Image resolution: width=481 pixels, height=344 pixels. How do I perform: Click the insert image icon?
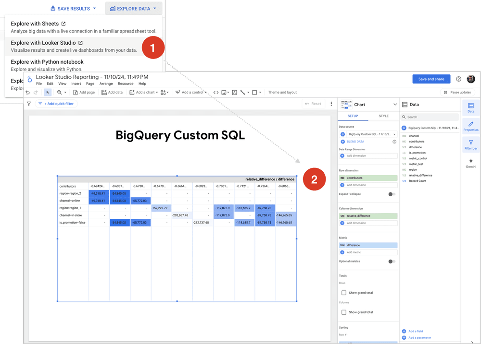pyautogui.click(x=224, y=93)
